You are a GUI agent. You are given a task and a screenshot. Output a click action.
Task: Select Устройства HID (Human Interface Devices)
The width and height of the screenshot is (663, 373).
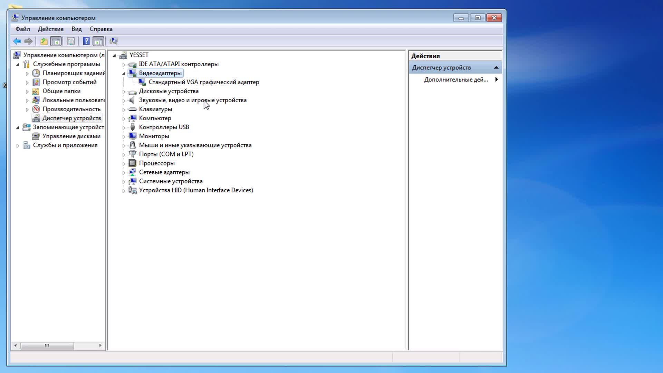pyautogui.click(x=196, y=190)
